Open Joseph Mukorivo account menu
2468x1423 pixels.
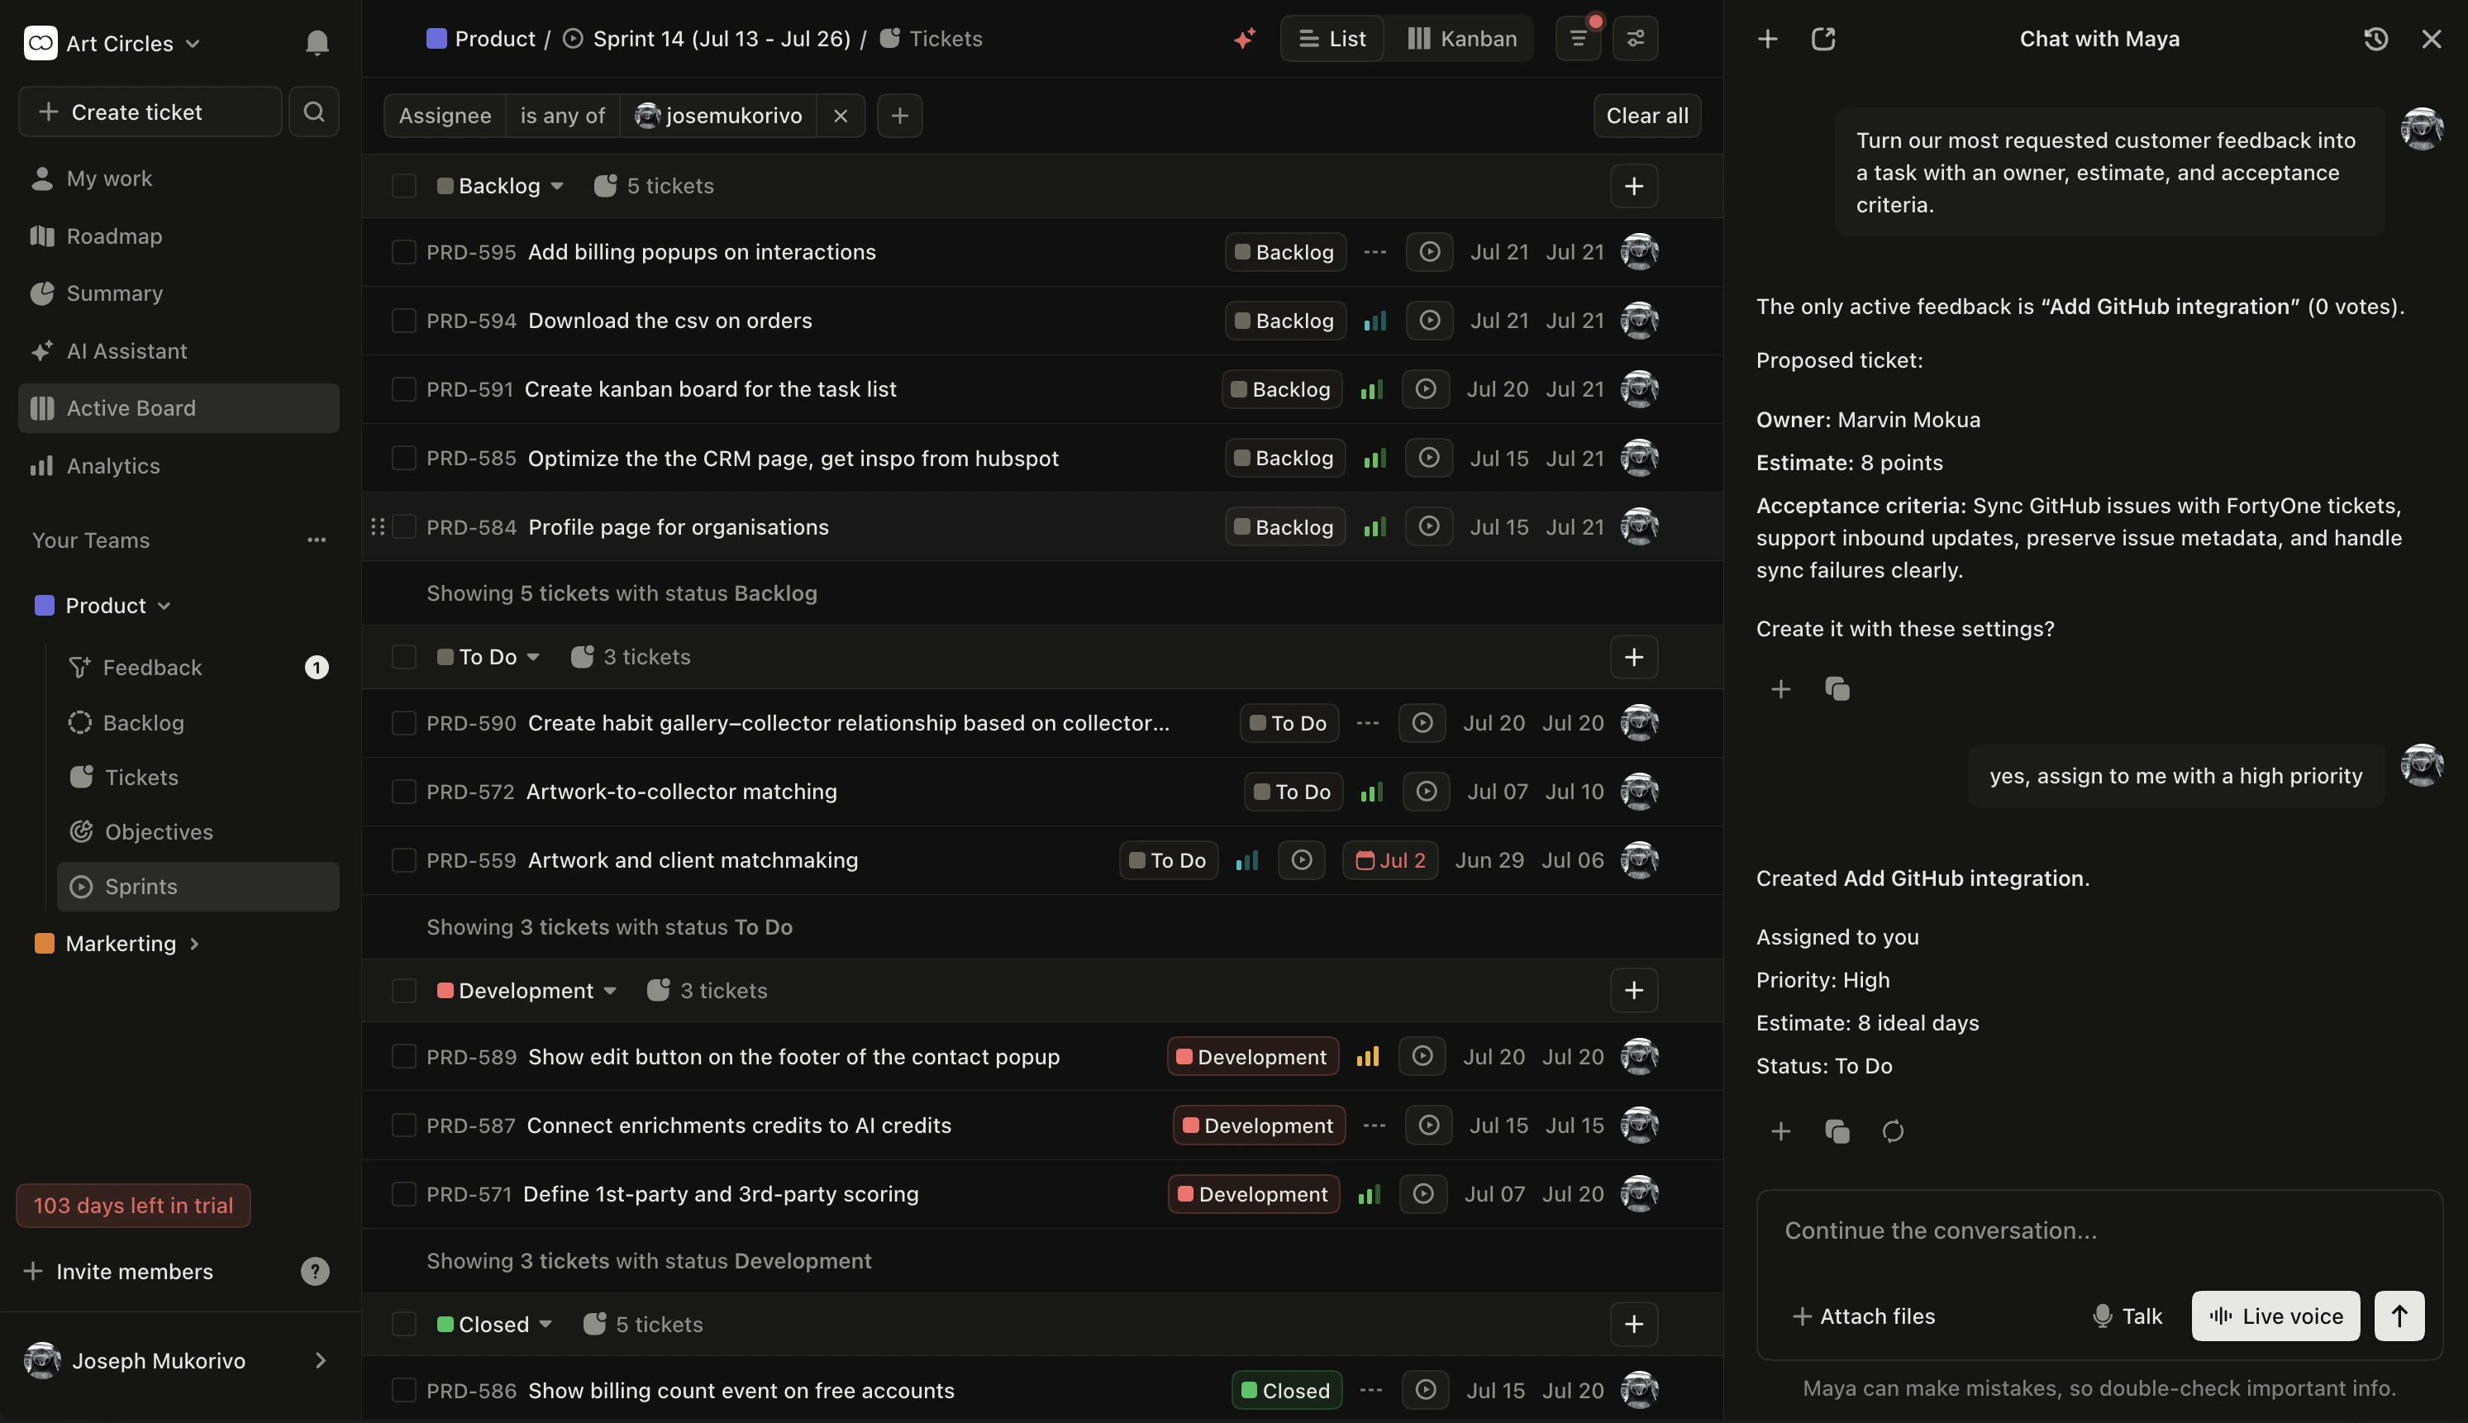pyautogui.click(x=179, y=1360)
